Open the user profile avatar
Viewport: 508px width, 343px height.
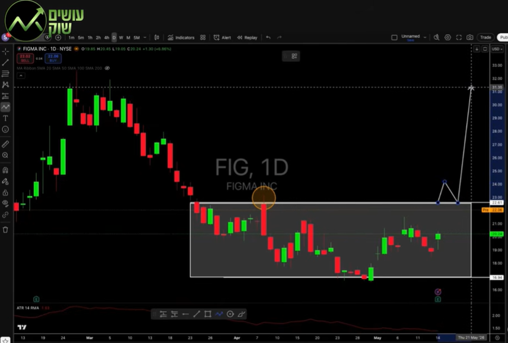[5, 37]
